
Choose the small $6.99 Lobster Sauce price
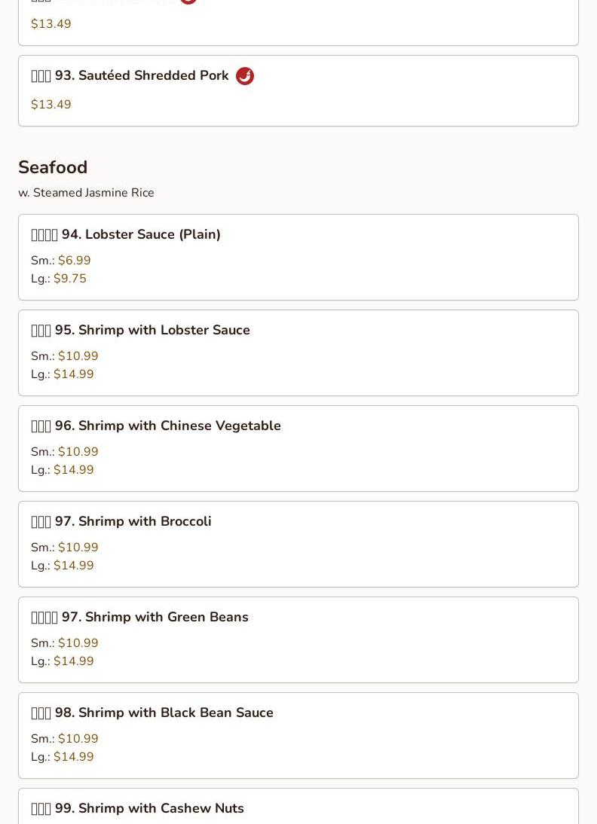[x=74, y=261]
